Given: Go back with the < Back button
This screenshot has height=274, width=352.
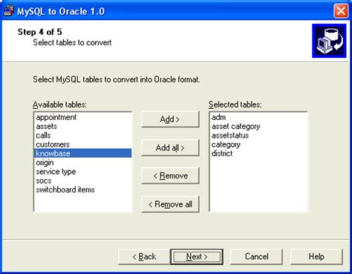Looking at the screenshot, I should click(144, 257).
